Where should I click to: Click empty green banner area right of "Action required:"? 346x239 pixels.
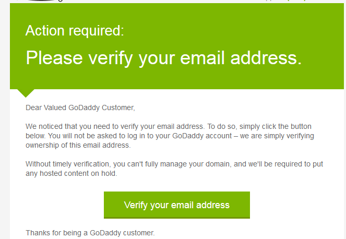(235, 31)
